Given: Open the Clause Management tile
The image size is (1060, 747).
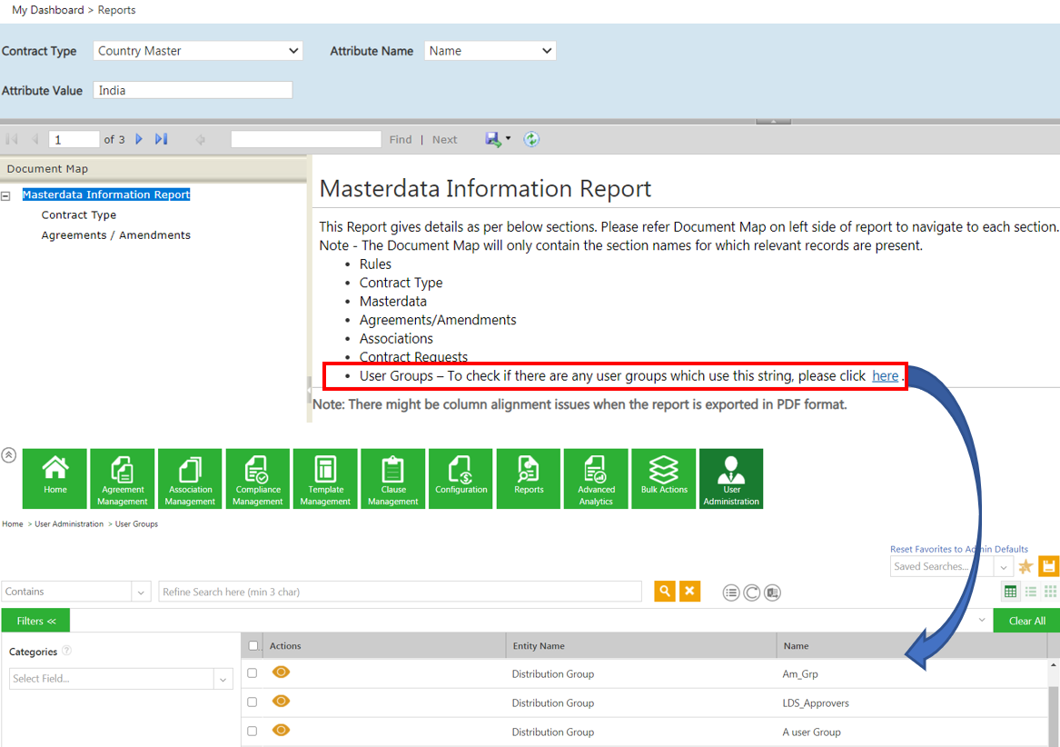Looking at the screenshot, I should 392,478.
